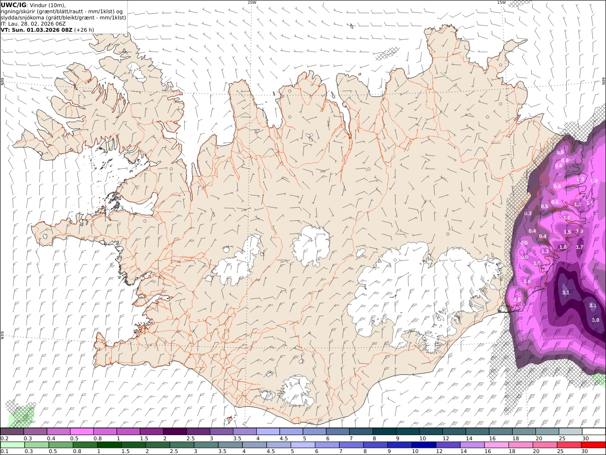Click the '20W' longitude label
The width and height of the screenshot is (606, 455).
252,2
